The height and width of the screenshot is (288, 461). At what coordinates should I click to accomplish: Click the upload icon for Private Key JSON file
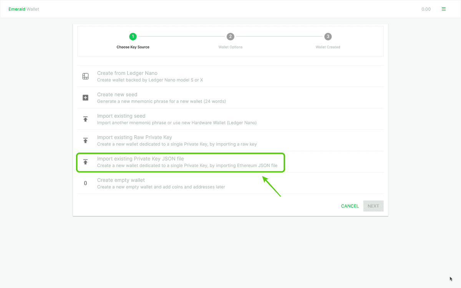click(x=85, y=162)
